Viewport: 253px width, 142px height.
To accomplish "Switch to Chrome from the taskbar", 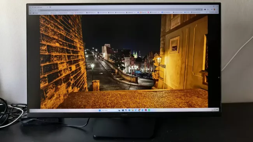I will click(139, 110).
